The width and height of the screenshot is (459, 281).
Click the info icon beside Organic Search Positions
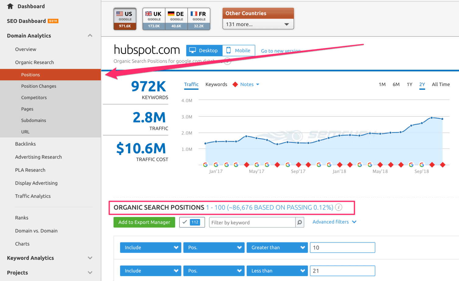pyautogui.click(x=338, y=207)
